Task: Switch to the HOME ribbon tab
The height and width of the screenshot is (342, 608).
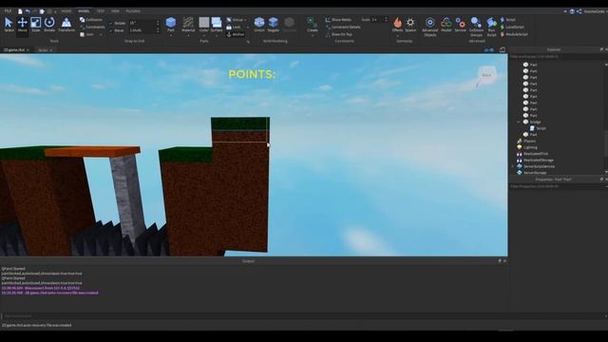Action: (66, 11)
